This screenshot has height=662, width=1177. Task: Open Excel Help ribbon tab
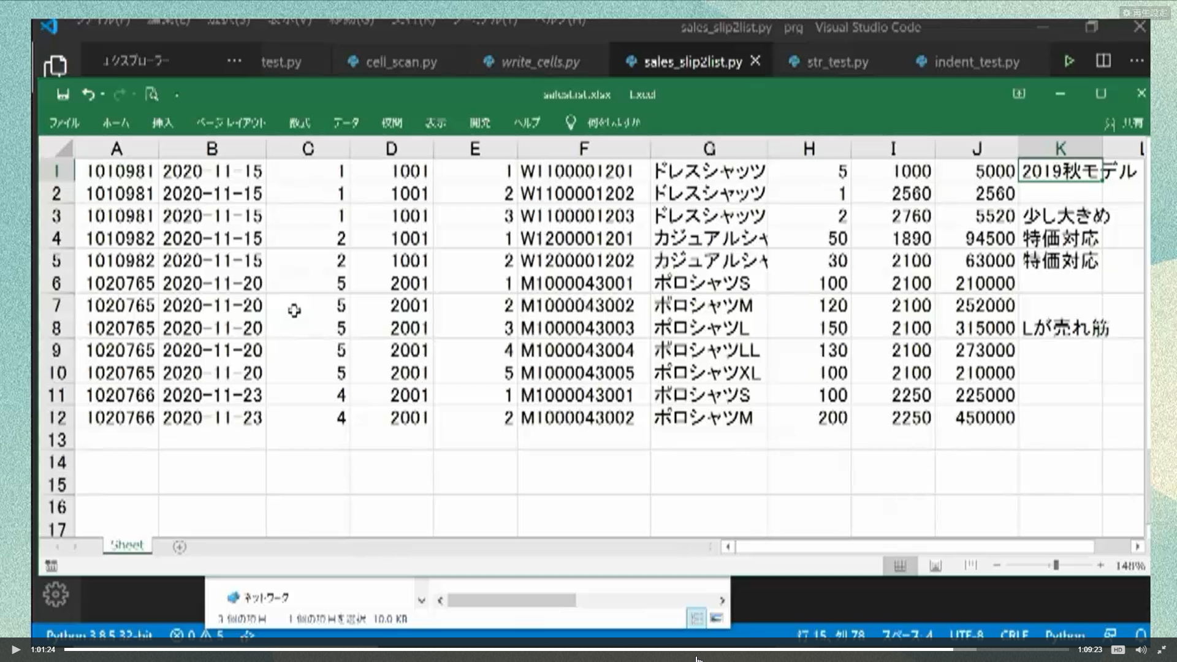tap(527, 123)
